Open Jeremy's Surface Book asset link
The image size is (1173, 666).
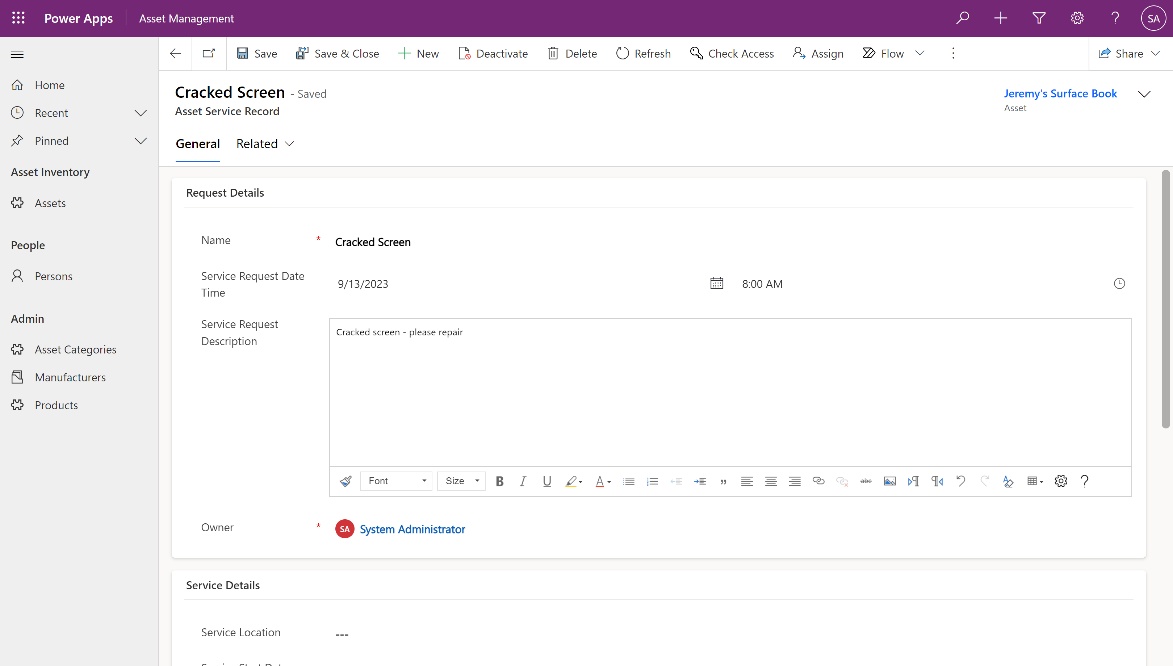click(x=1060, y=94)
